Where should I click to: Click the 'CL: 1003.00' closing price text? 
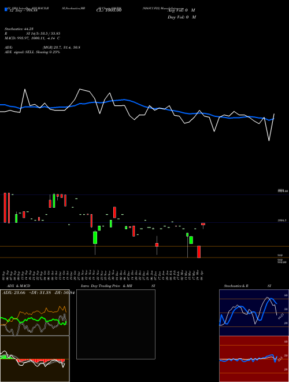pos(109,10)
